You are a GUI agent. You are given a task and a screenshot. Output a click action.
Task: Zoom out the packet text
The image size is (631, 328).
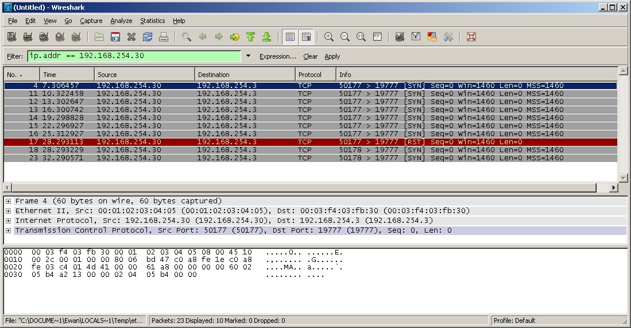pyautogui.click(x=345, y=37)
